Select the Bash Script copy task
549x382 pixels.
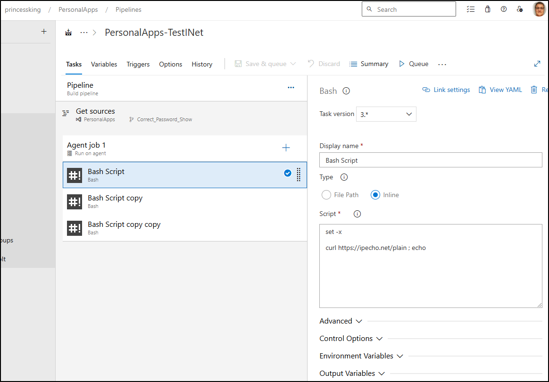(x=185, y=202)
